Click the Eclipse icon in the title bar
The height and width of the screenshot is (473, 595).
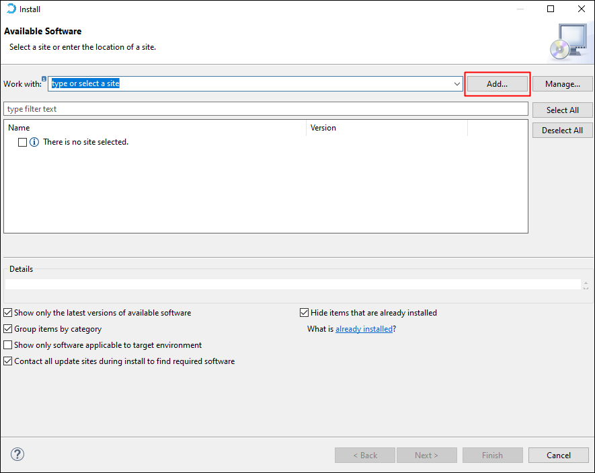(x=11, y=9)
